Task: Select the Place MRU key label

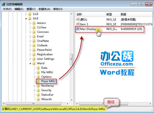Action: [x=48, y=81]
